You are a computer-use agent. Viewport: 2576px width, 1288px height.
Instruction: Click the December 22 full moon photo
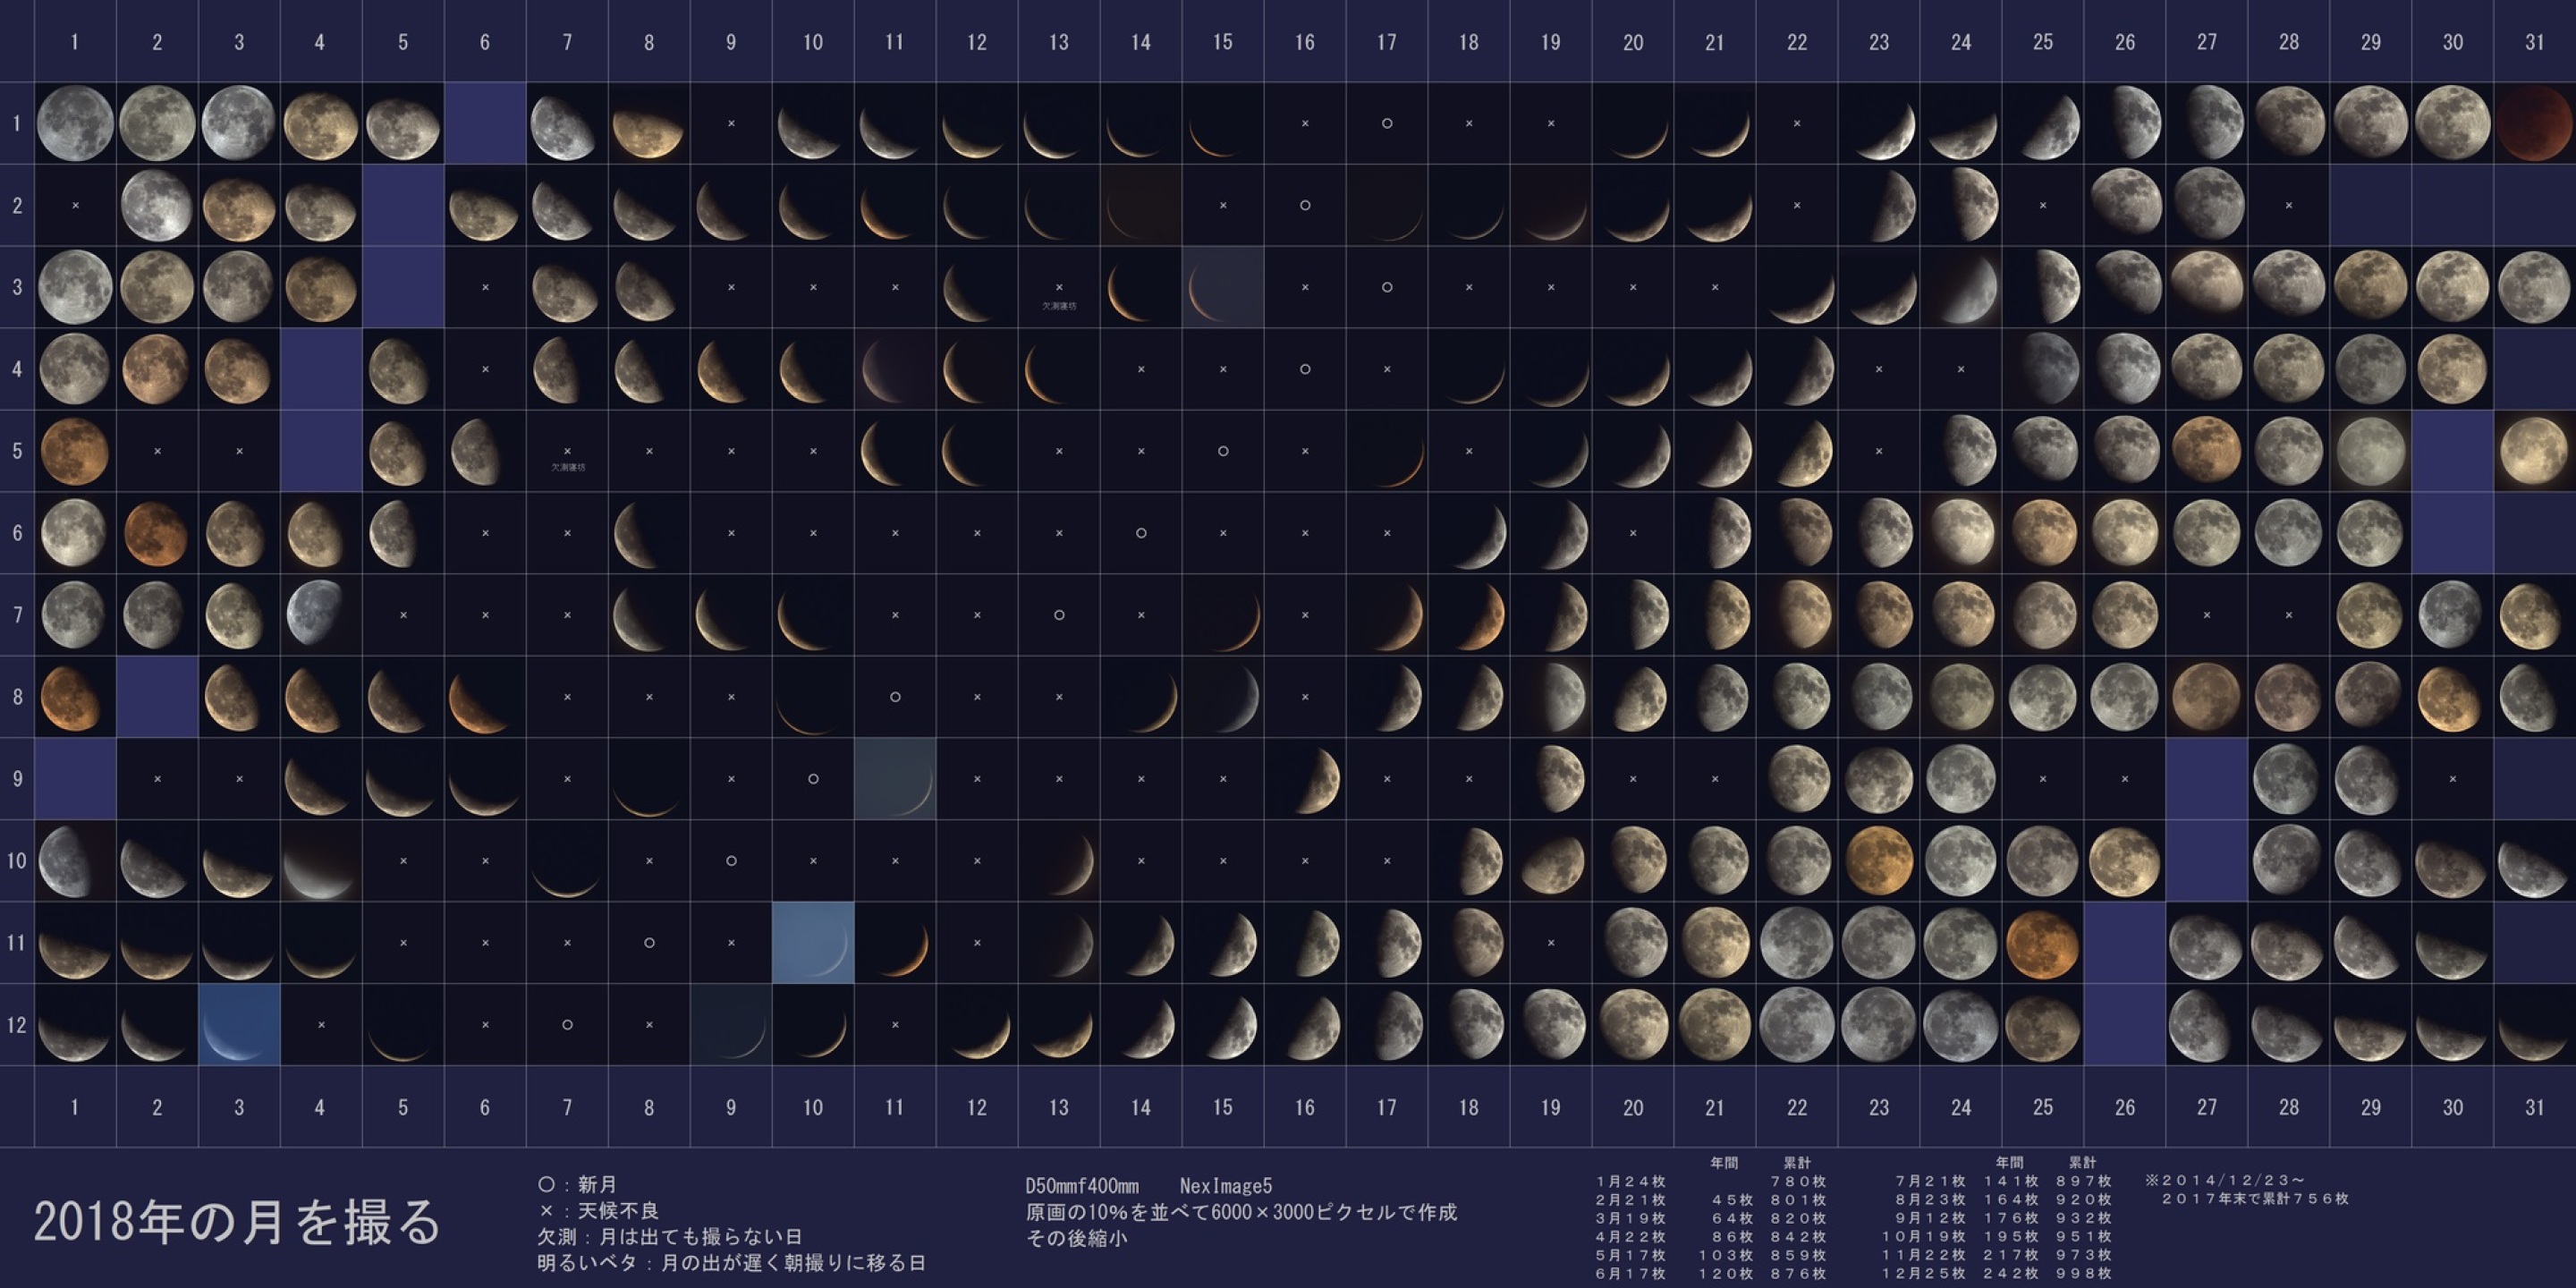pyautogui.click(x=1797, y=1025)
